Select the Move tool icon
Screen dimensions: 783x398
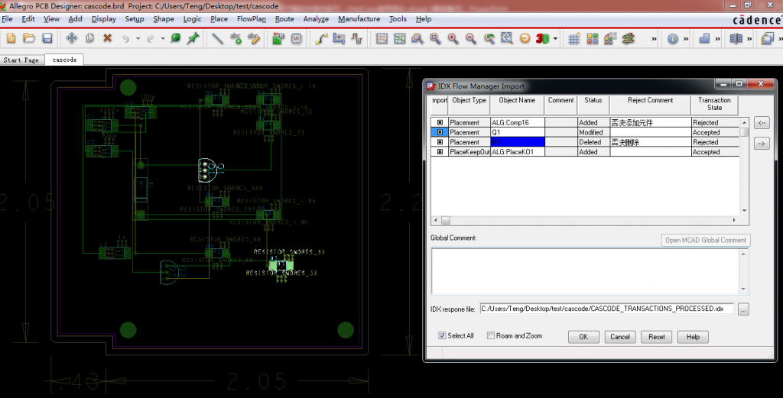pyautogui.click(x=71, y=38)
